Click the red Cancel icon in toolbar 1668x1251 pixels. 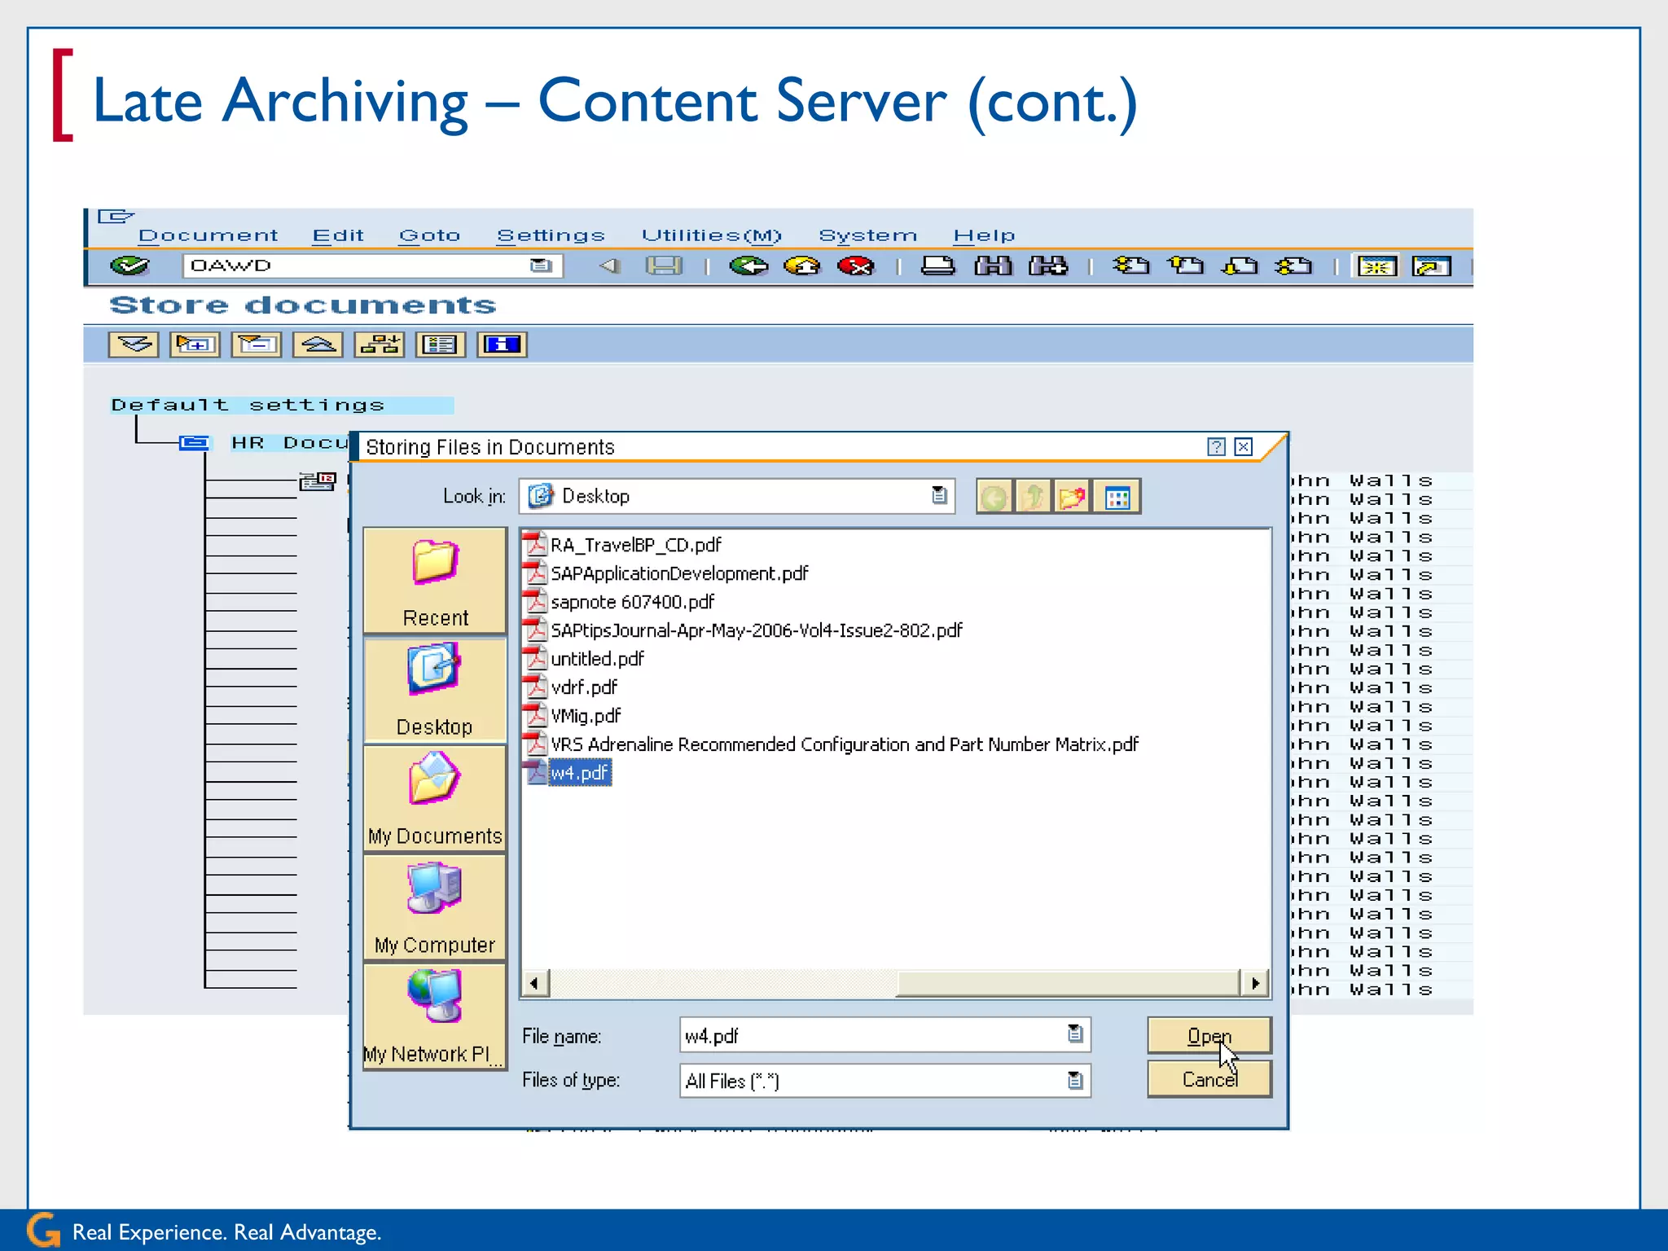(x=856, y=266)
